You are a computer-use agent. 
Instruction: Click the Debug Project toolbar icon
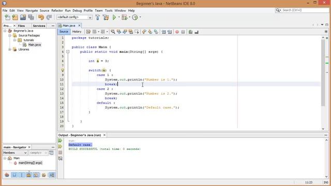pyautogui.click(x=124, y=17)
